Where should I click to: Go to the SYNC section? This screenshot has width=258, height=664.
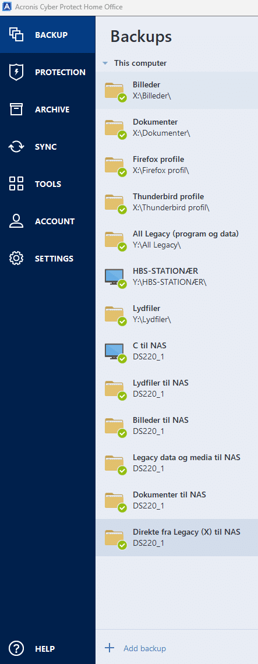click(x=46, y=147)
